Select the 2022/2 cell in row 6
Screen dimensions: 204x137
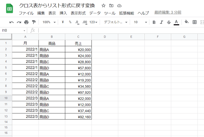(x=25, y=74)
